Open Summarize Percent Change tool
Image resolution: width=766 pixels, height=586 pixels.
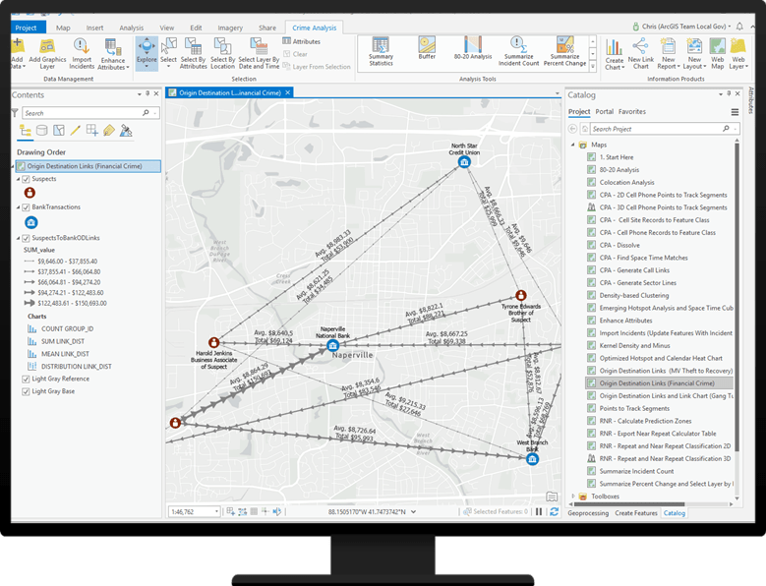coord(564,51)
